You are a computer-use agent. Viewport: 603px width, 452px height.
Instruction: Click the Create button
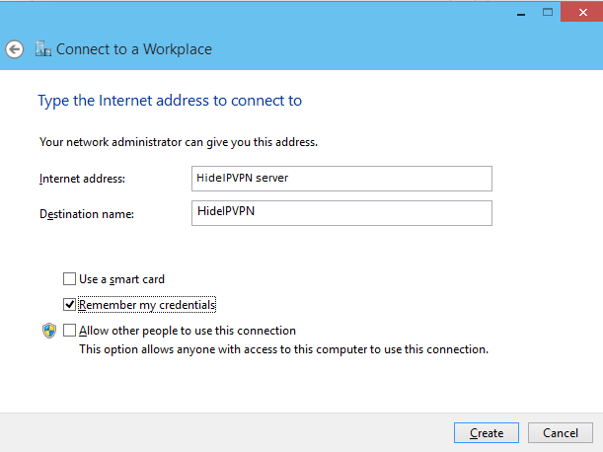point(487,433)
